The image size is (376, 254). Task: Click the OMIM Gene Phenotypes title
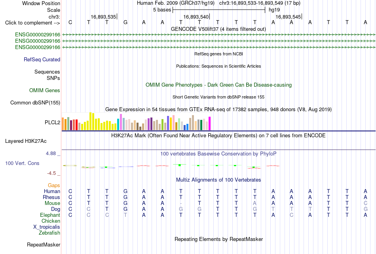(219, 85)
